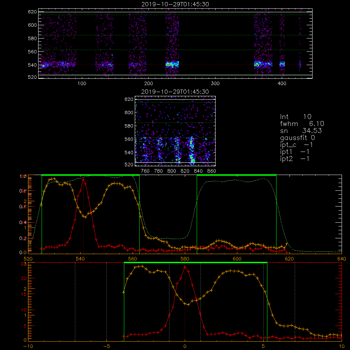Click x-axis label 300 of top spectrogram
This screenshot has height=350, width=350.
(x=215, y=84)
